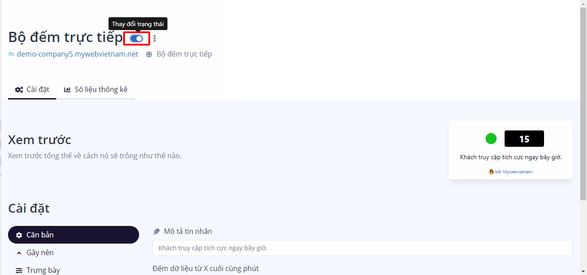Viewport: 587px width, 275px height.
Task: Click the green dot in the preview
Action: click(x=491, y=139)
